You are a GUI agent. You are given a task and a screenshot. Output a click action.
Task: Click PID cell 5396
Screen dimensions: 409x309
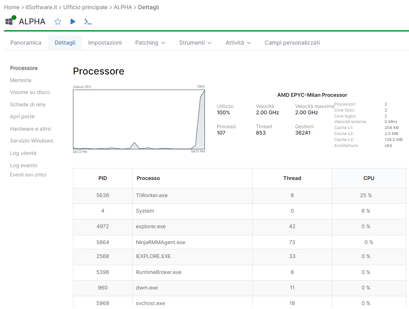pos(102,272)
